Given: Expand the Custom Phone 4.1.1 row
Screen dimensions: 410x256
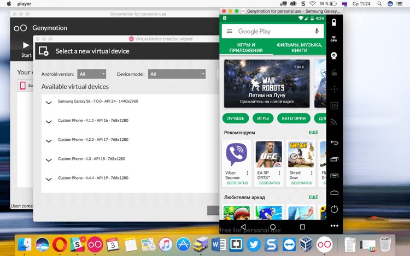Looking at the screenshot, I should (49, 122).
